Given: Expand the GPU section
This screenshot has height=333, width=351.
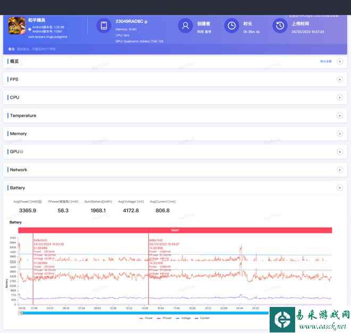Looking at the screenshot, I should (340, 152).
